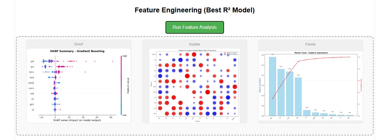Click the SHAP value x-axis label

point(77,120)
